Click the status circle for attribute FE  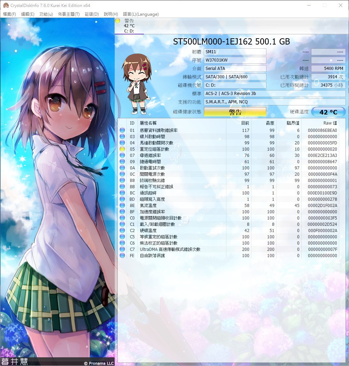122,255
